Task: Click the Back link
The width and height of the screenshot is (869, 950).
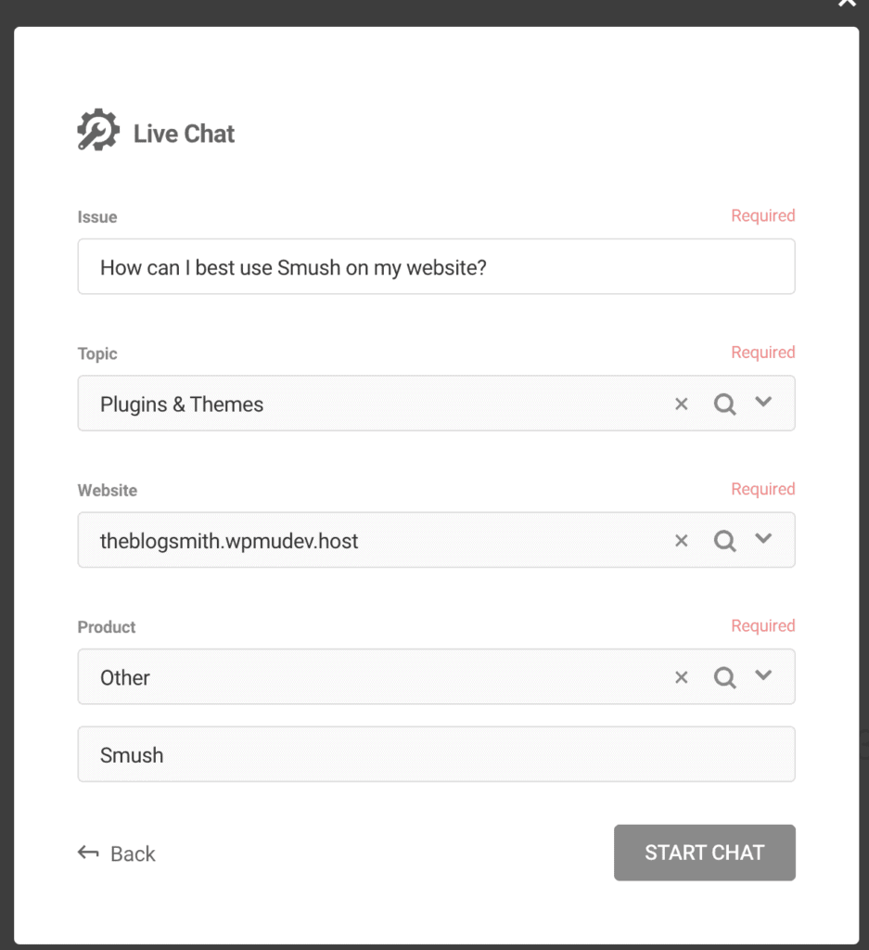Action: click(133, 854)
